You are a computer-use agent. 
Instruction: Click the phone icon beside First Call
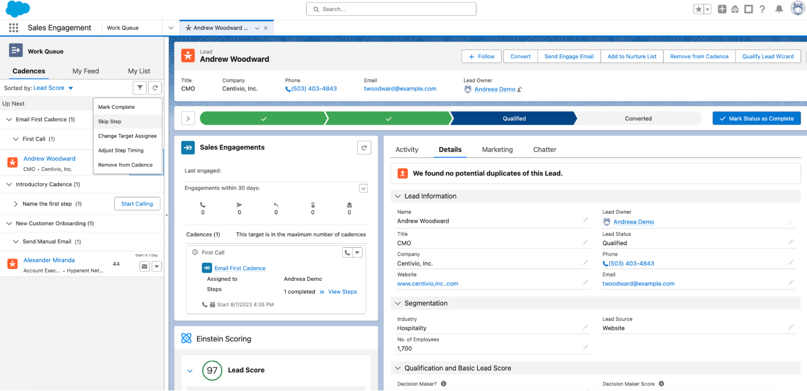pyautogui.click(x=347, y=253)
